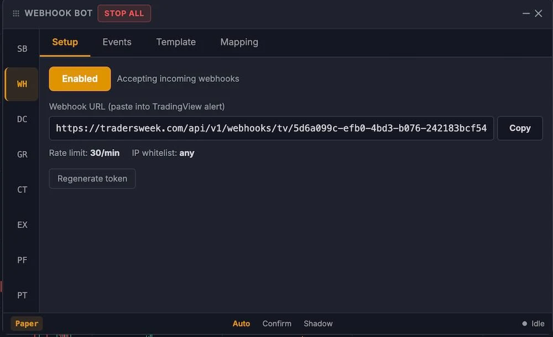Click the Idle status indicator
553x337 pixels.
(533, 324)
